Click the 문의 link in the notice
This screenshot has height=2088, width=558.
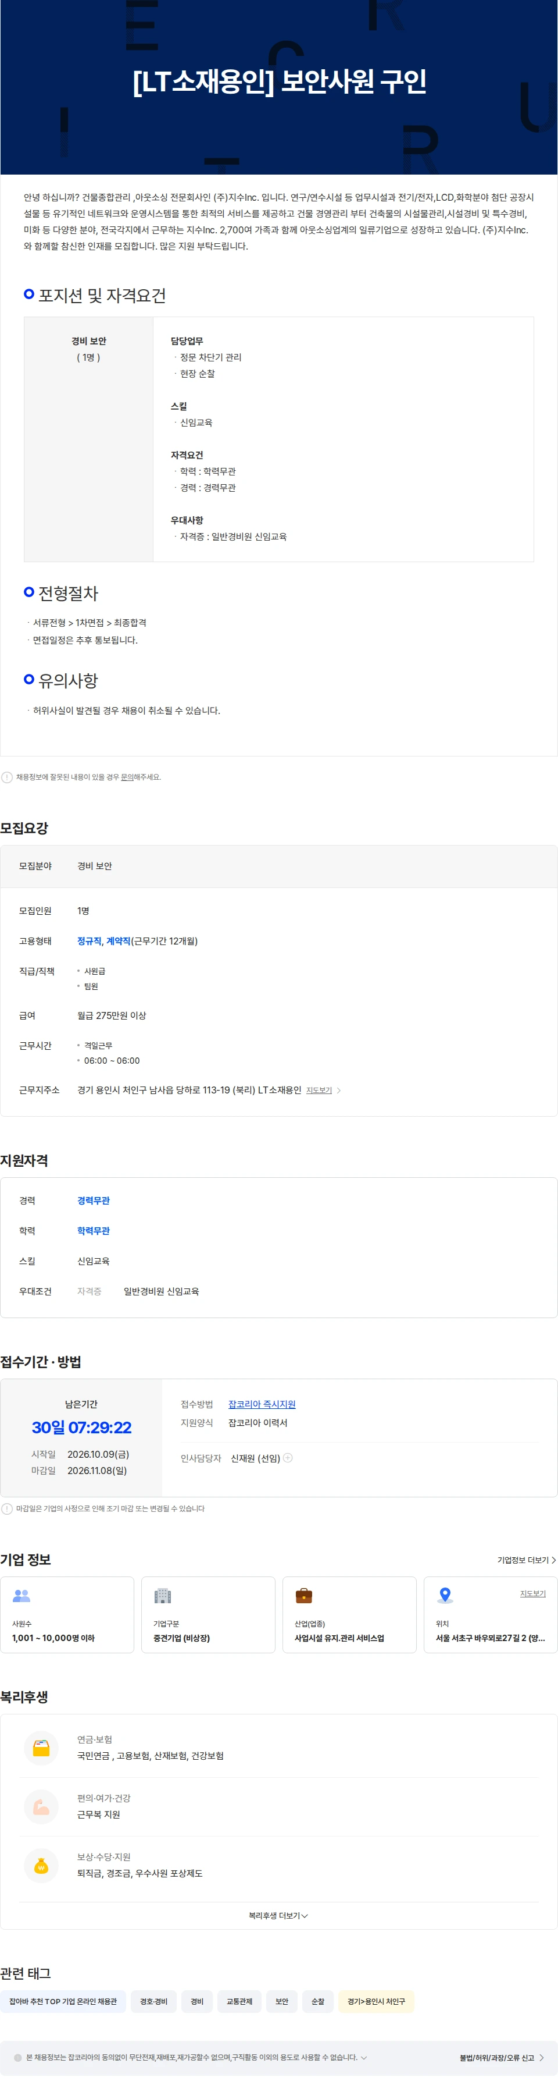pos(127,777)
